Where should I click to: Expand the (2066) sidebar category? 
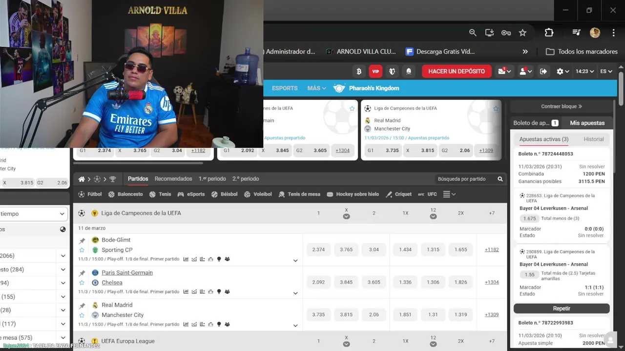[x=63, y=255]
